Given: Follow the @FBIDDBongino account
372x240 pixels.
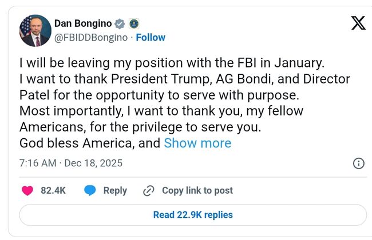Looking at the screenshot, I should [151, 38].
